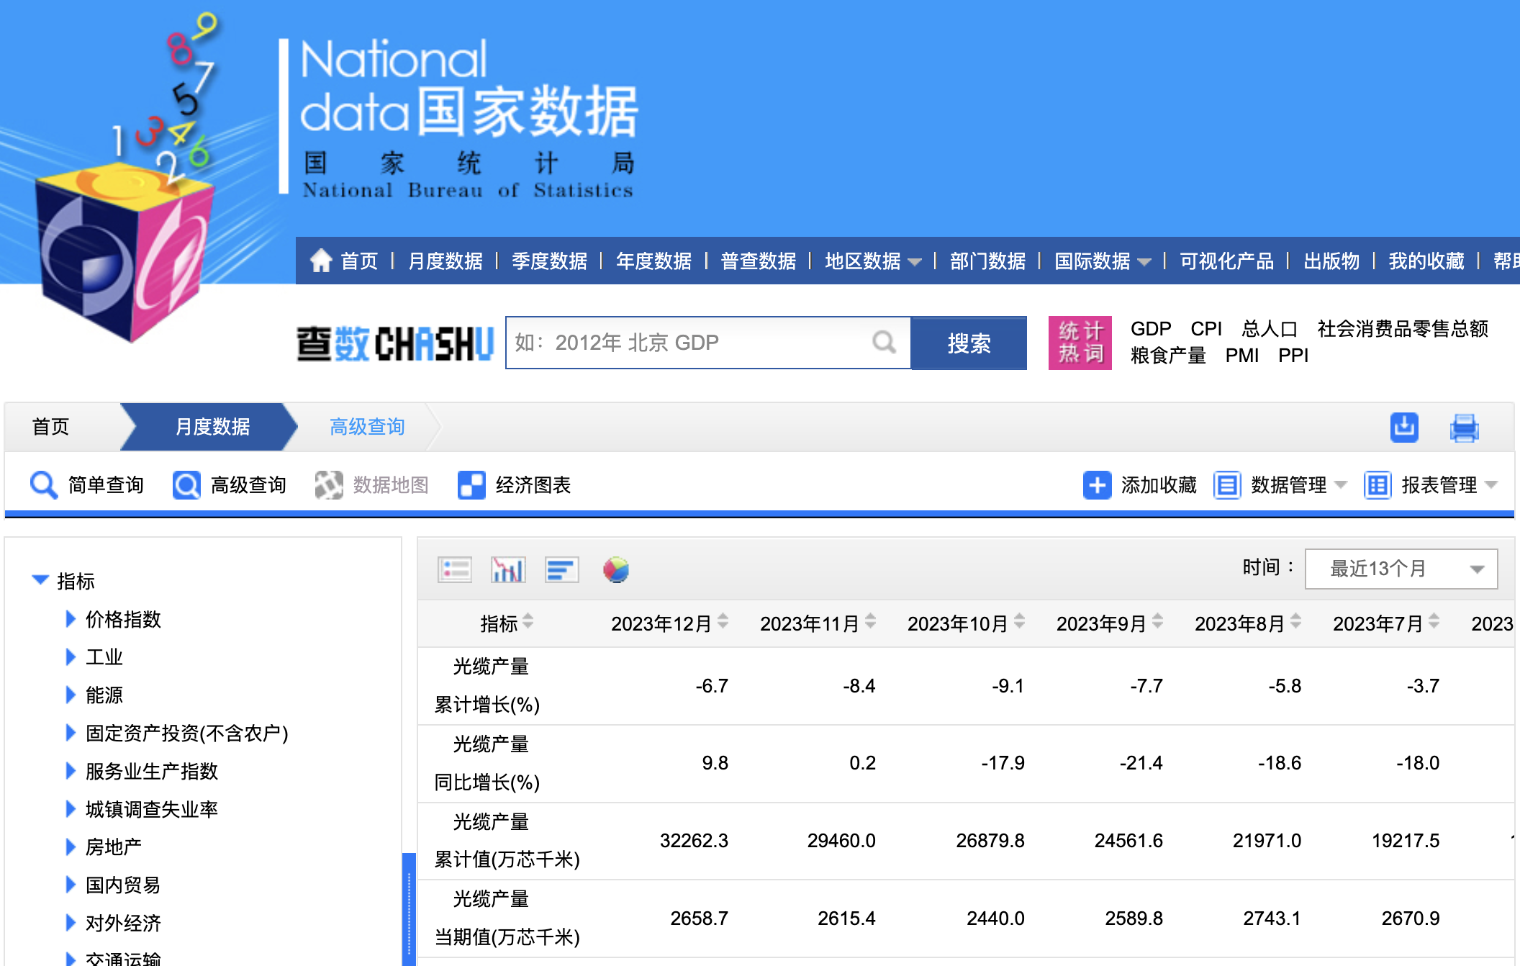Switch to the 年度数据 menu item
The height and width of the screenshot is (966, 1520).
[652, 261]
